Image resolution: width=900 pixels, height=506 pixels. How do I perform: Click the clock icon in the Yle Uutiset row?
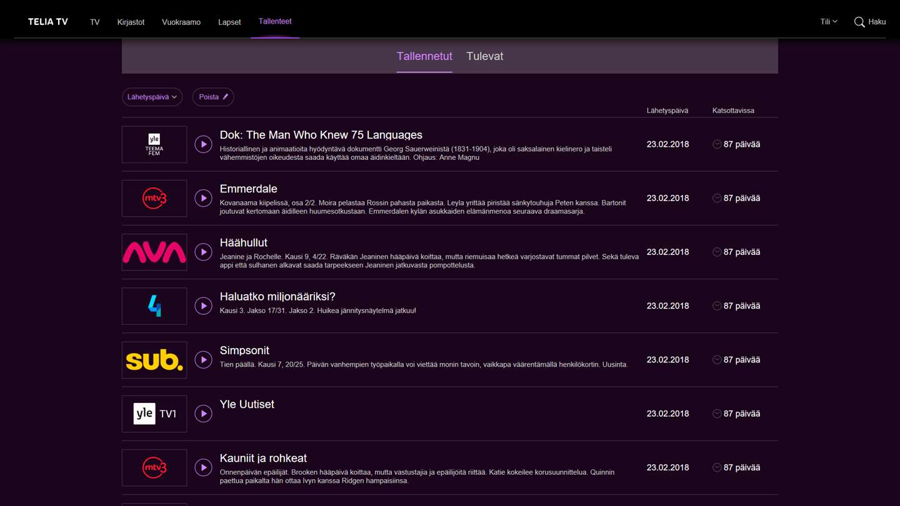coord(717,414)
